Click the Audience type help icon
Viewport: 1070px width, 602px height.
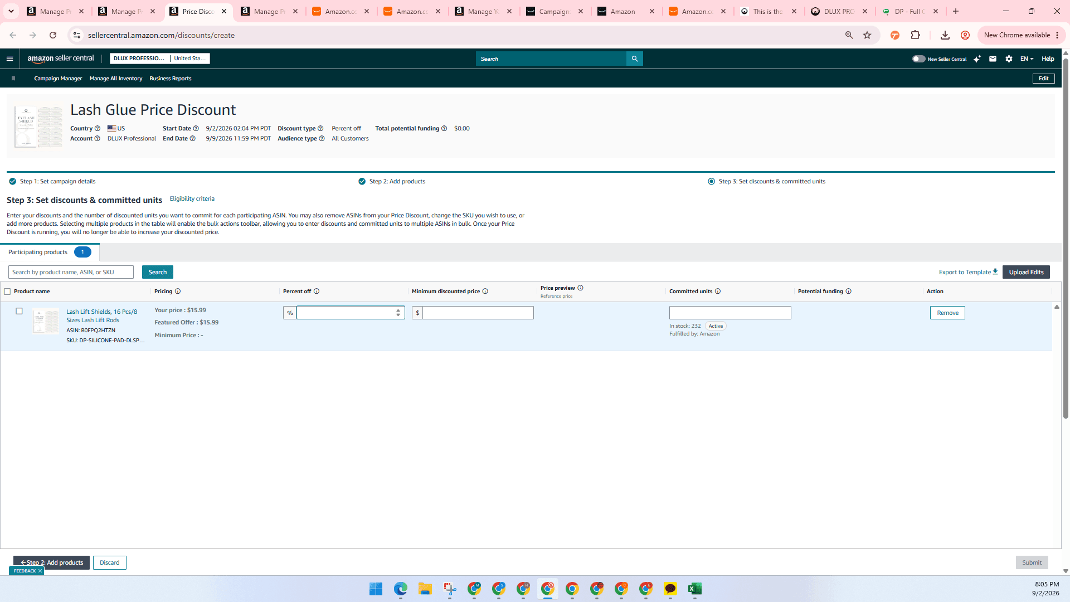click(322, 139)
